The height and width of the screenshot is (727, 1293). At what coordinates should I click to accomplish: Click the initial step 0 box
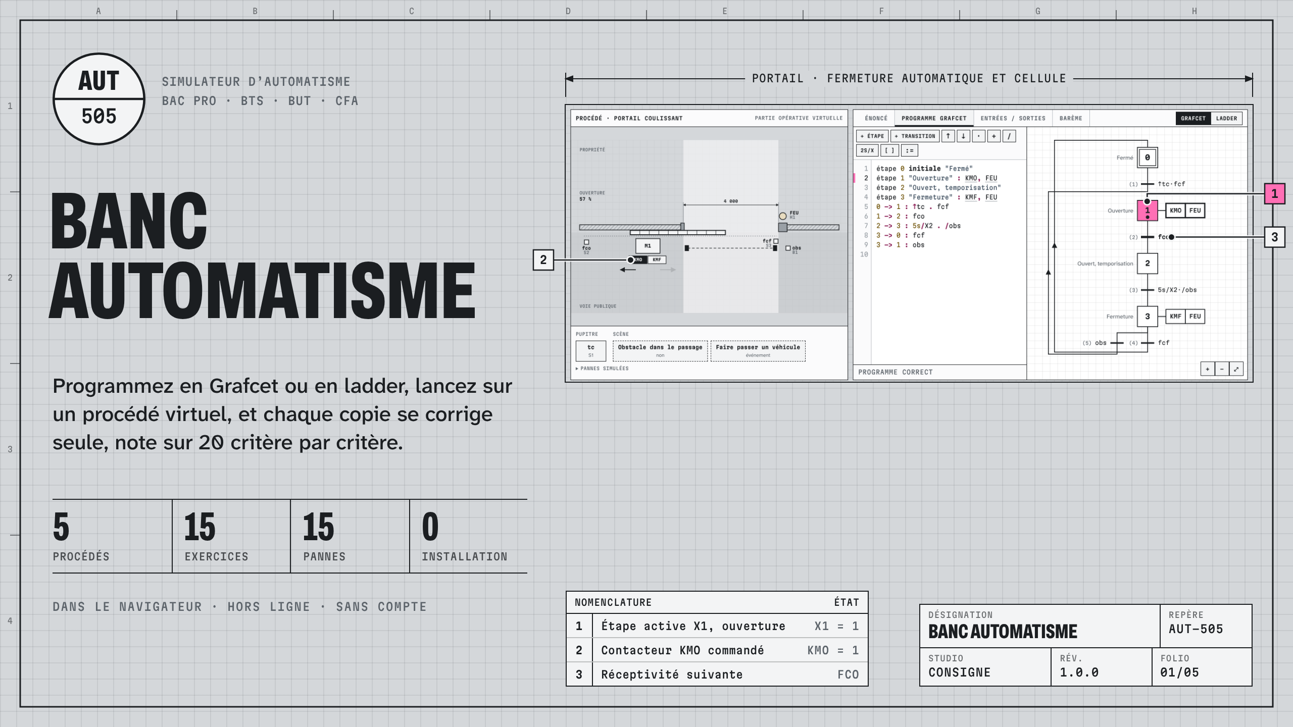click(x=1148, y=158)
